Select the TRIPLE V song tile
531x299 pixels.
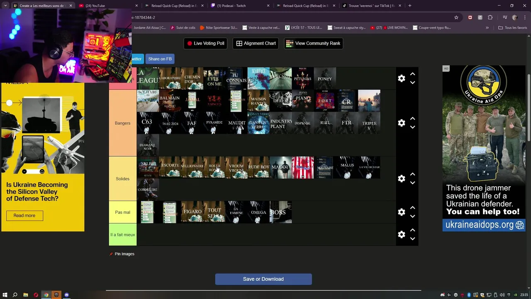click(369, 123)
